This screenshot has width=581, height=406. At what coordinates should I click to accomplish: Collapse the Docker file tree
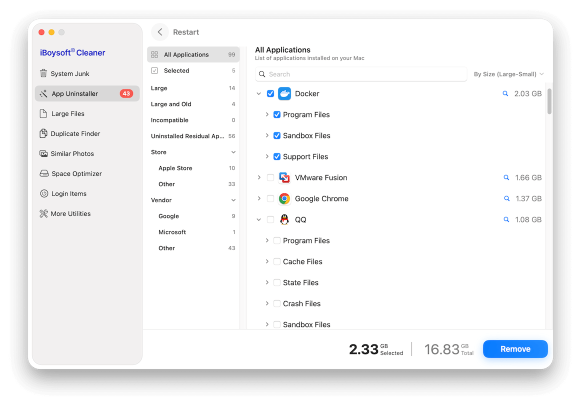259,93
